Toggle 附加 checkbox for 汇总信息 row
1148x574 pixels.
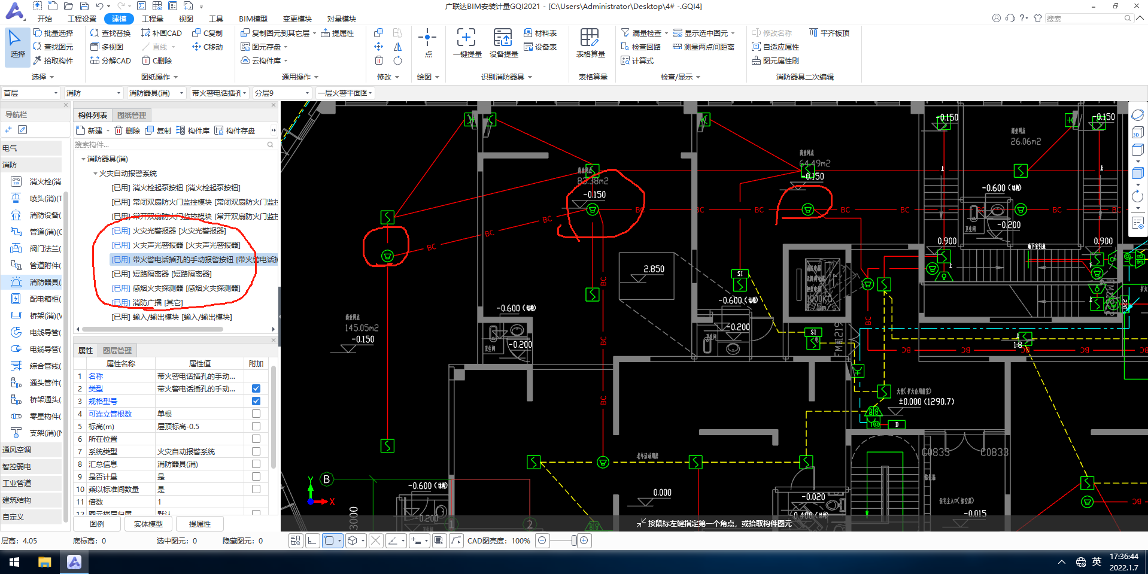pos(256,464)
